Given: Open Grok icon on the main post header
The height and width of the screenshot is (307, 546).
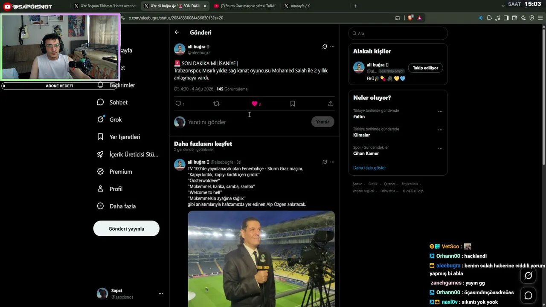Looking at the screenshot, I should point(325,46).
